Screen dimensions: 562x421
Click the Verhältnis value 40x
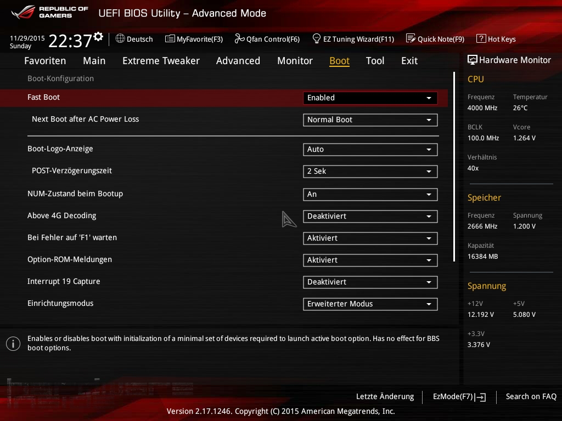coord(473,168)
